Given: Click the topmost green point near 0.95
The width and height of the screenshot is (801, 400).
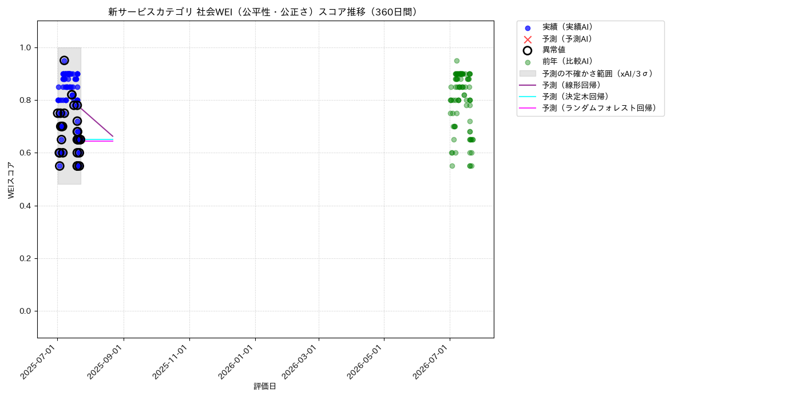Looking at the screenshot, I should (457, 61).
